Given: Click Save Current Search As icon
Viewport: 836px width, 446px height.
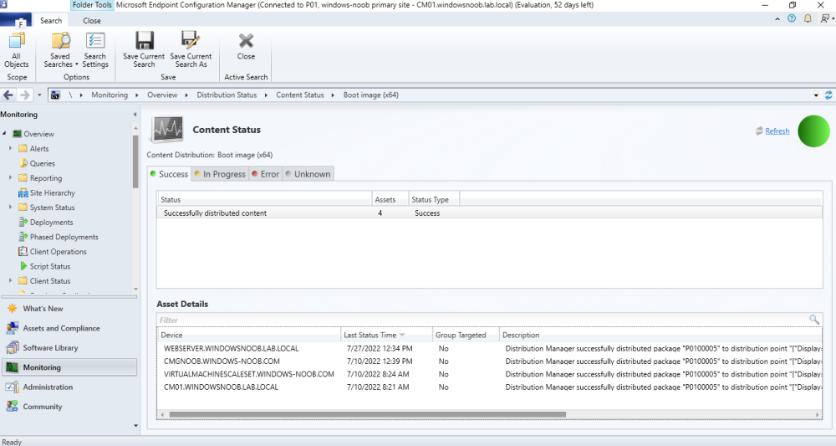Looking at the screenshot, I should pyautogui.click(x=191, y=49).
